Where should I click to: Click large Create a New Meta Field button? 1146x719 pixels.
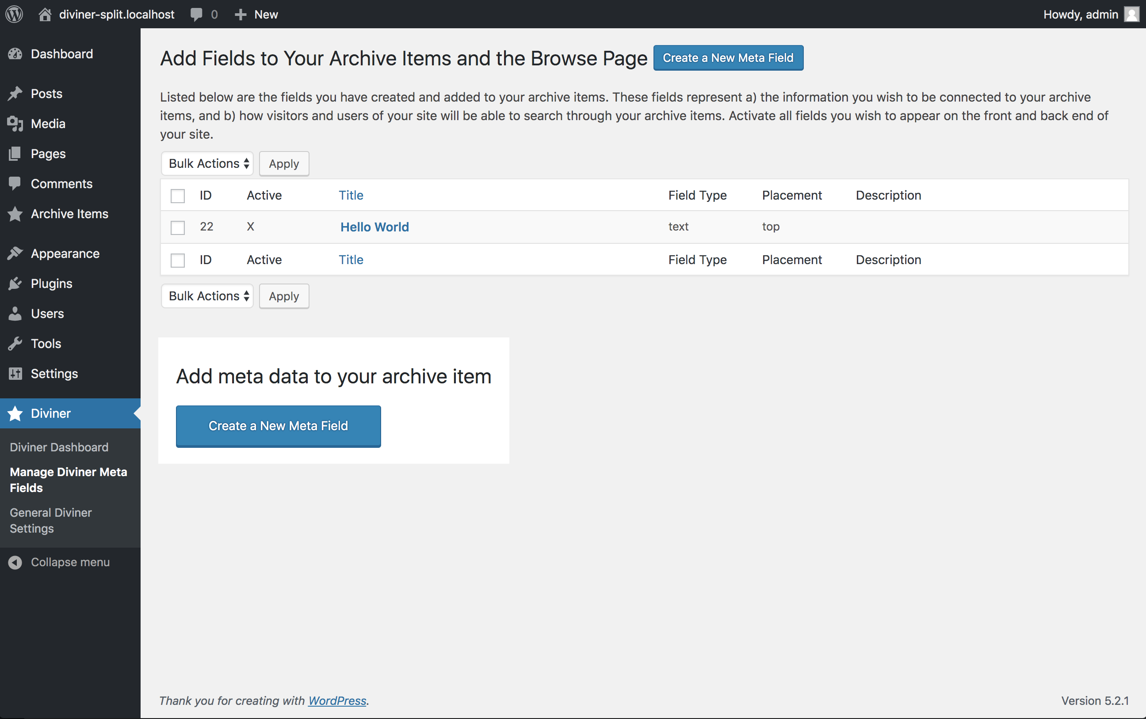279,426
